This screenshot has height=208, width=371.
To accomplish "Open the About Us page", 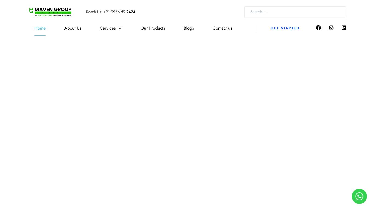I will (73, 28).
